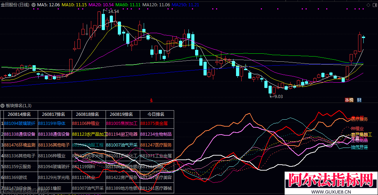Select the MA10: 11.15 label
Screen dimensions: 378x195
pos(74,5)
